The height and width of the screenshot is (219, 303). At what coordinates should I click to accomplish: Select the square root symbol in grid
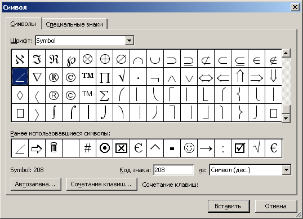tap(121, 77)
